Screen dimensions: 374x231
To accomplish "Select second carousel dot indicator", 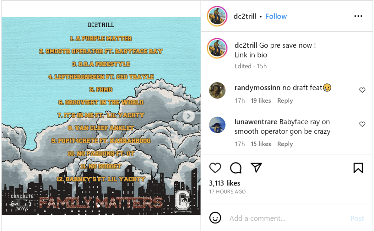I will point(103,206).
